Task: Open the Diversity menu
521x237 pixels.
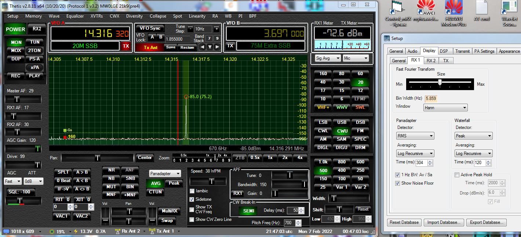Action: [134, 16]
